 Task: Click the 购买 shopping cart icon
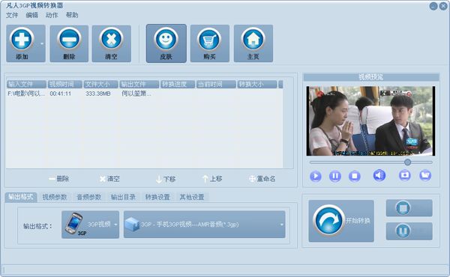[209, 39]
